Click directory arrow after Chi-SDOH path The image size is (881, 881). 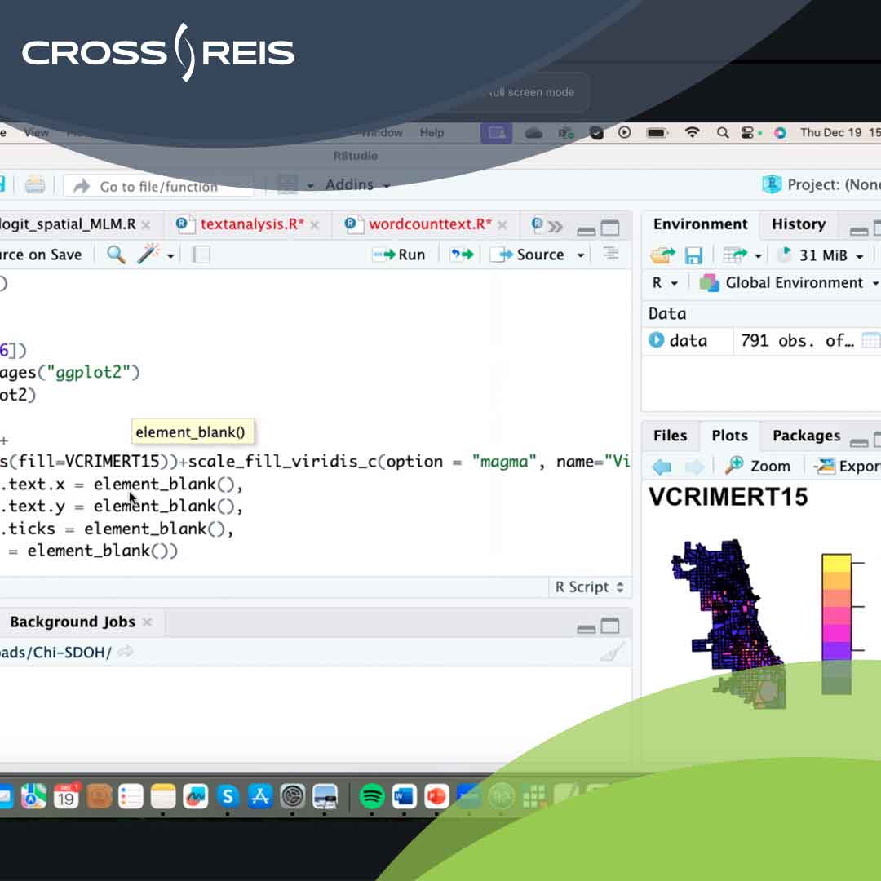pos(125,652)
